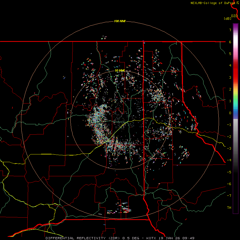Click the 100 NMI range ring label
This screenshot has width=240, height=240.
120,21
